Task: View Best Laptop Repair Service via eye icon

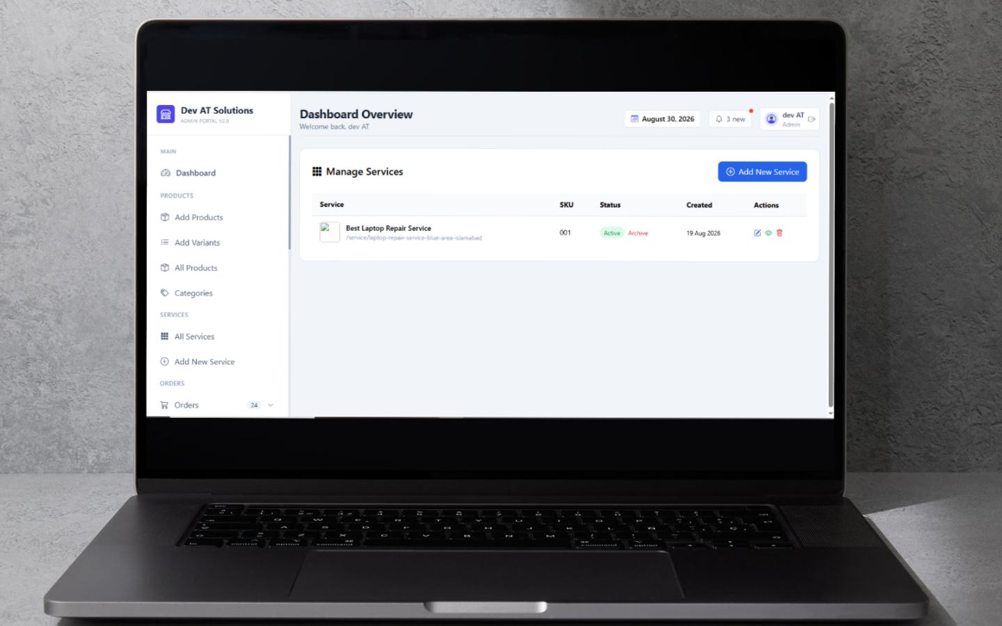Action: coord(768,233)
